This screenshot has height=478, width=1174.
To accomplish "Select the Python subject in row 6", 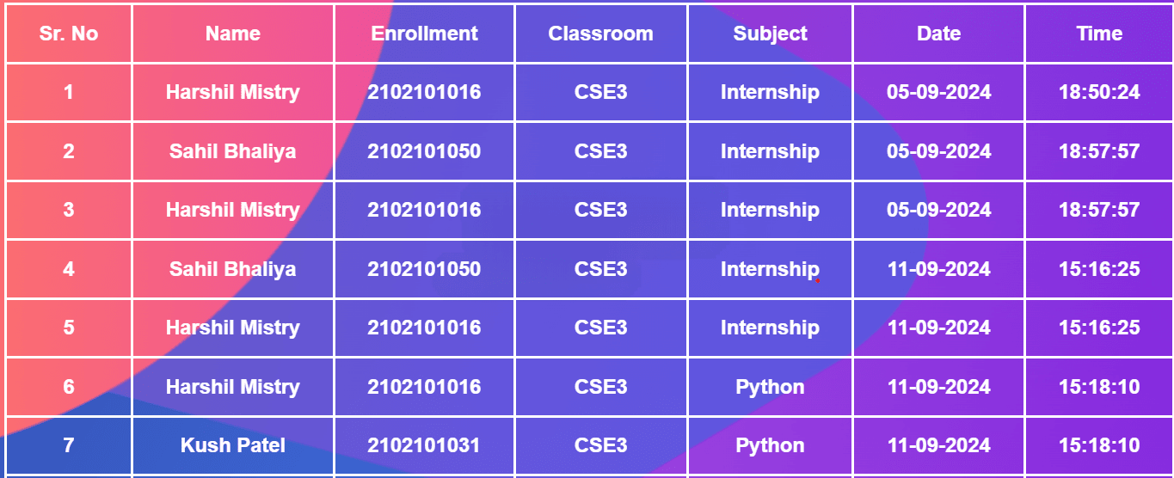I will pyautogui.click(x=770, y=387).
